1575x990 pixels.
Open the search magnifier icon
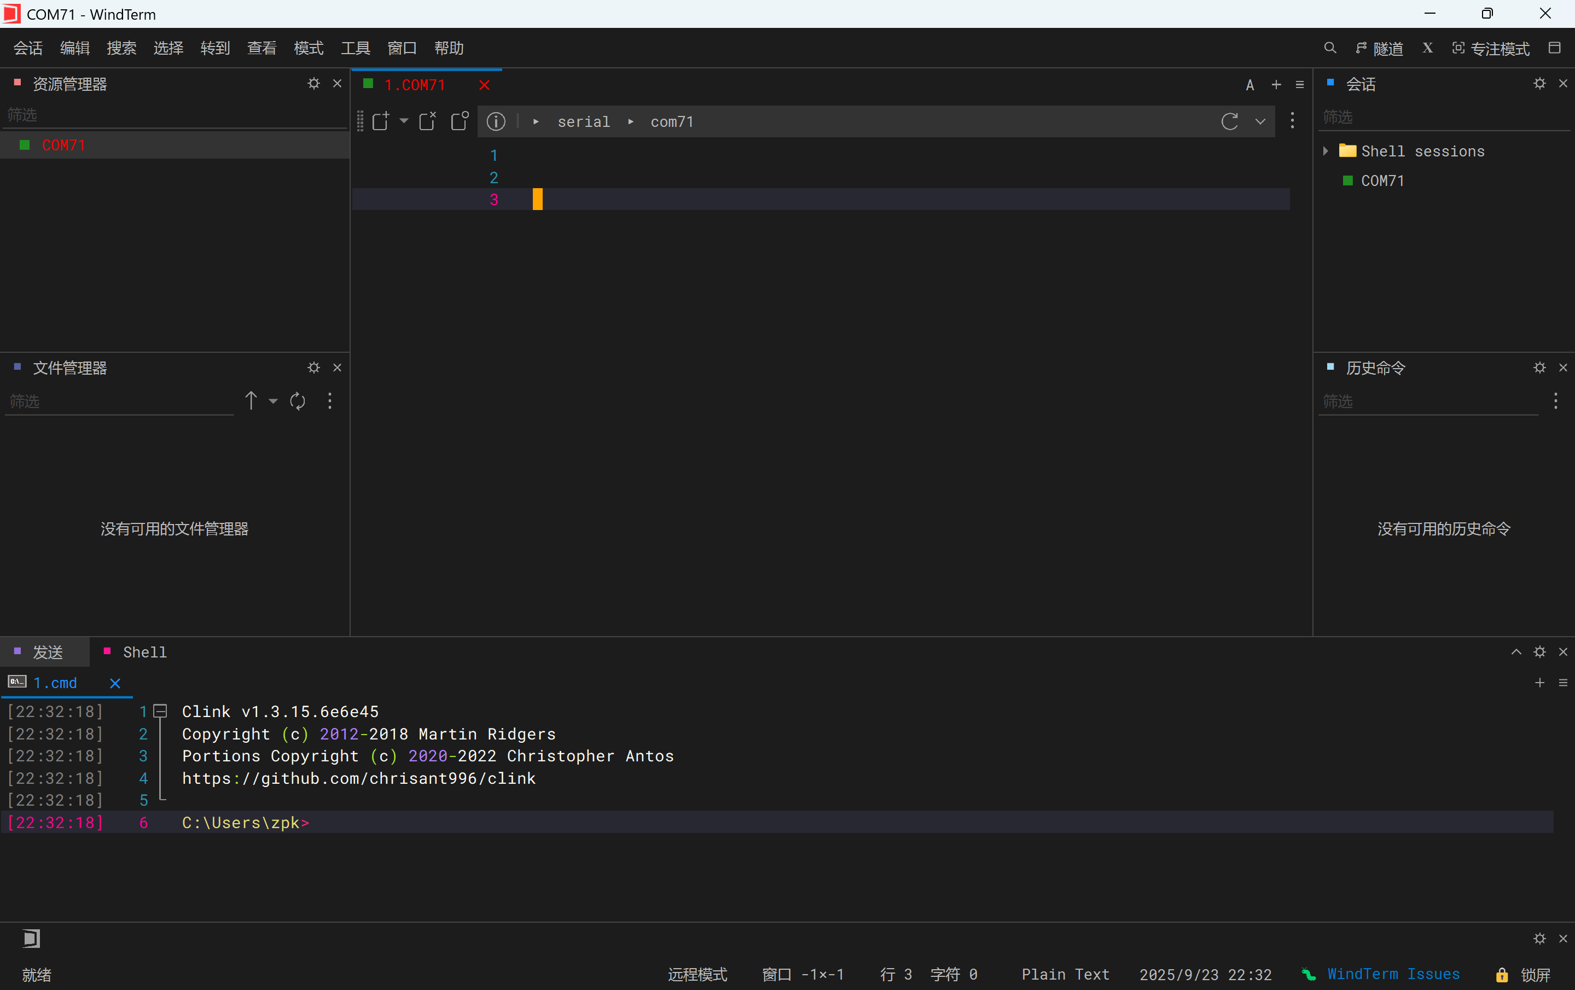[1329, 48]
